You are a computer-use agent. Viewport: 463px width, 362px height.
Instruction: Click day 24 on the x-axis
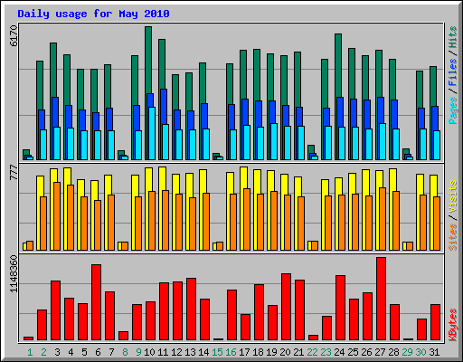pos(339,352)
